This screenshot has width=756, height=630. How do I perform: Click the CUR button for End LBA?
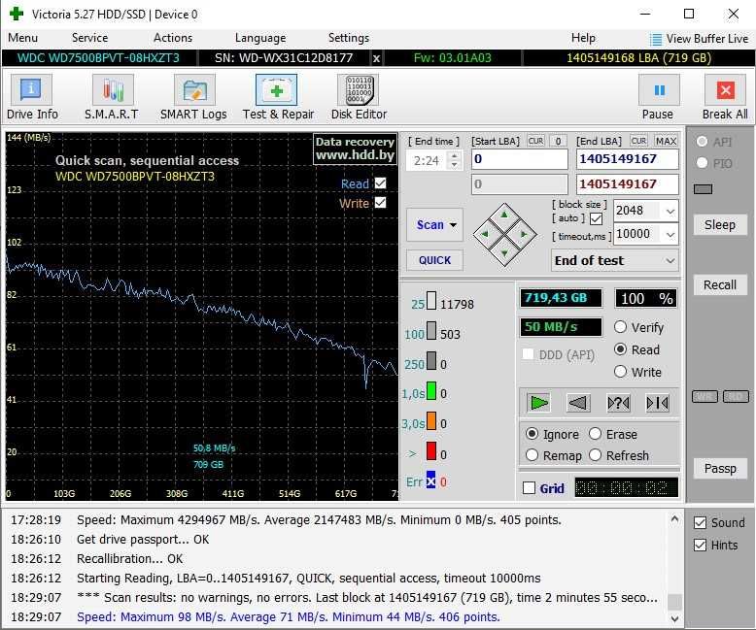[638, 141]
